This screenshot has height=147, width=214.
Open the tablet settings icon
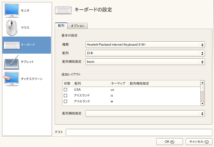pyautogui.click(x=11, y=62)
